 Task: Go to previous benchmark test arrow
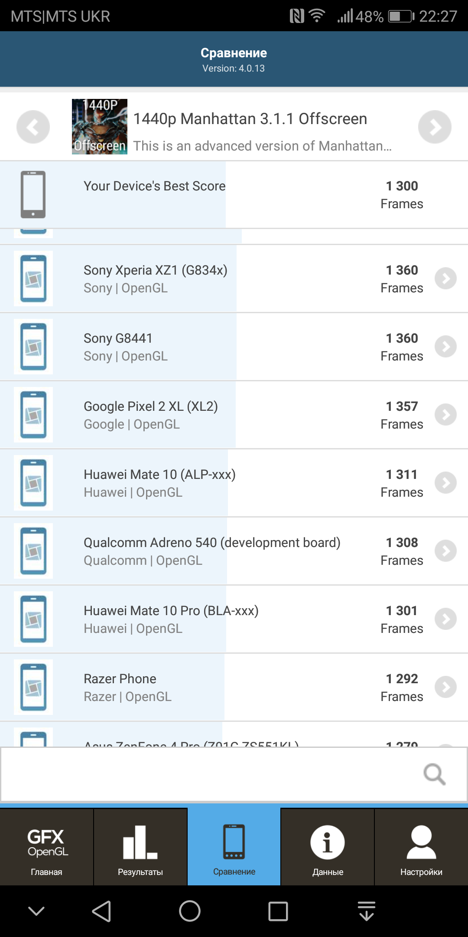(x=33, y=127)
